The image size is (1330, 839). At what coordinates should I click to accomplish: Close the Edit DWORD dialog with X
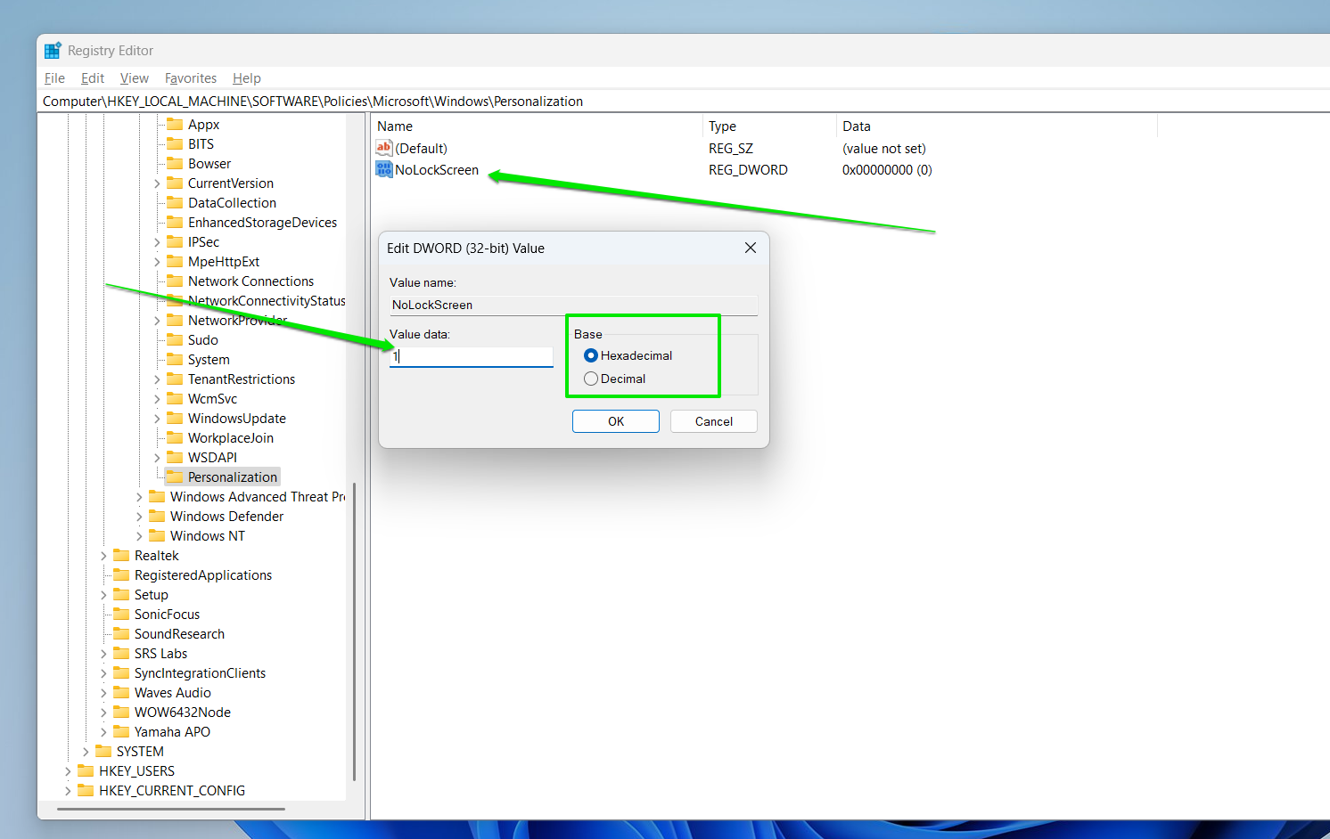pyautogui.click(x=751, y=248)
